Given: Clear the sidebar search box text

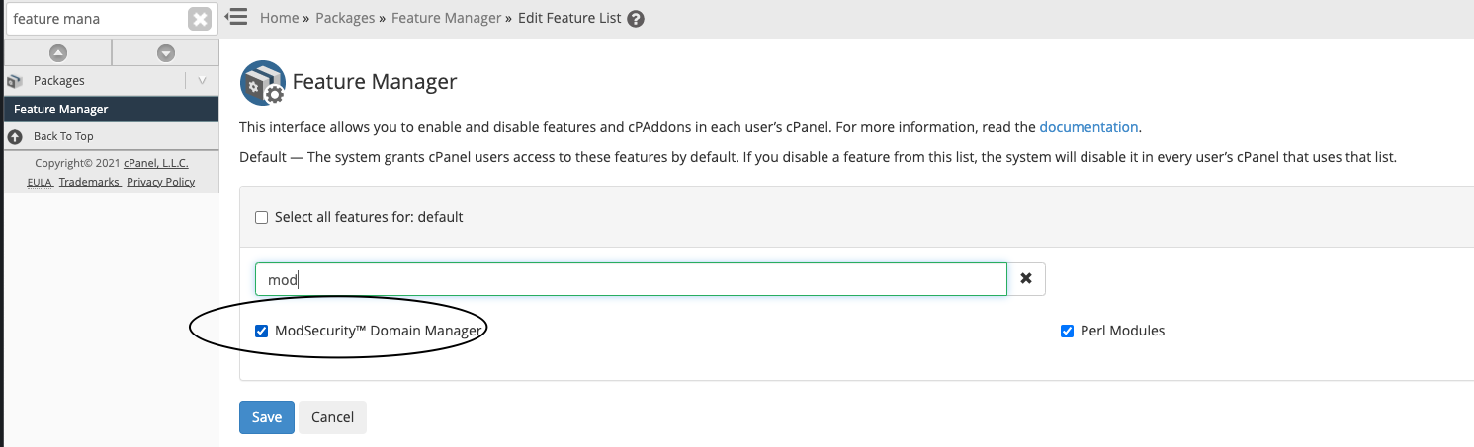Looking at the screenshot, I should coord(200,19).
